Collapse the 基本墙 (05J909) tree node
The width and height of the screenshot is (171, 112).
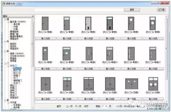point(8,22)
